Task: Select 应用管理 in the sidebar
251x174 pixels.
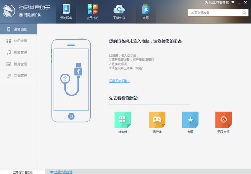Action: [x=18, y=41]
